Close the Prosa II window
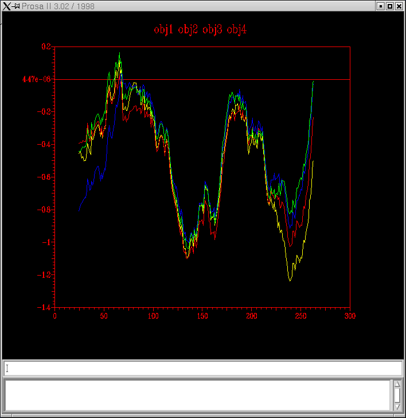 coord(399,6)
